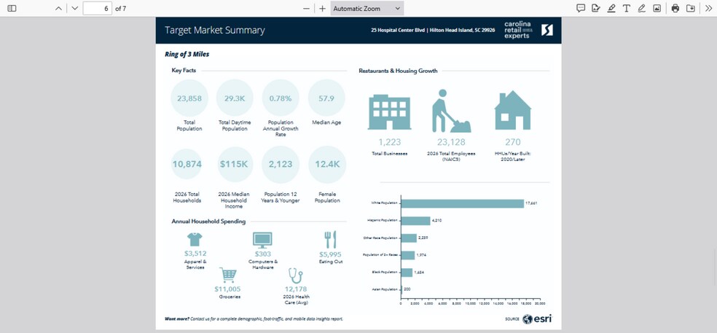Click the Total Businesses building icon
Viewport: 717px width, 333px height.
point(390,112)
